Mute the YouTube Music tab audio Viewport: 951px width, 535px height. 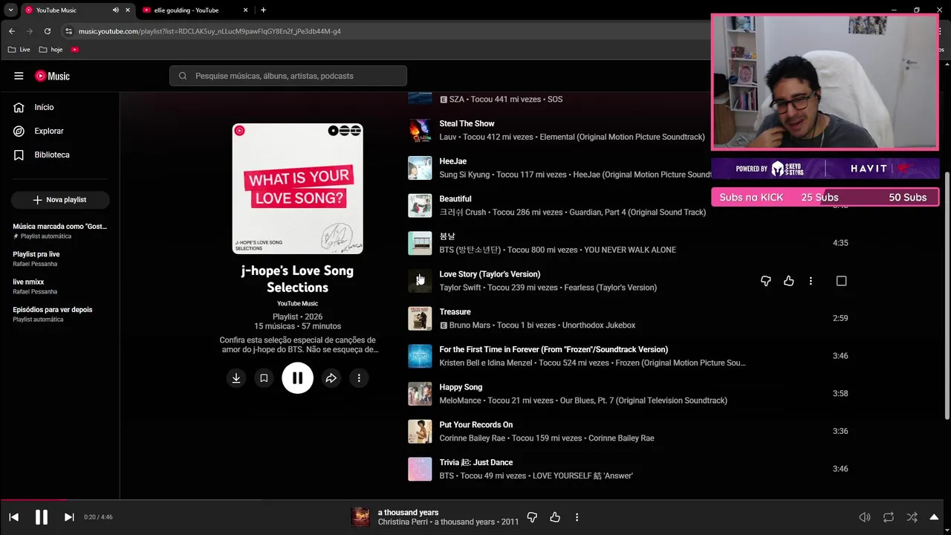pos(116,10)
